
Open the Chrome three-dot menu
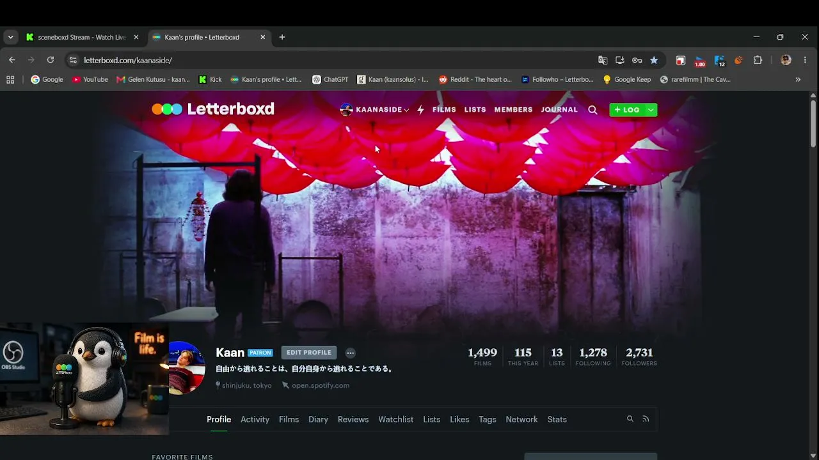(805, 60)
